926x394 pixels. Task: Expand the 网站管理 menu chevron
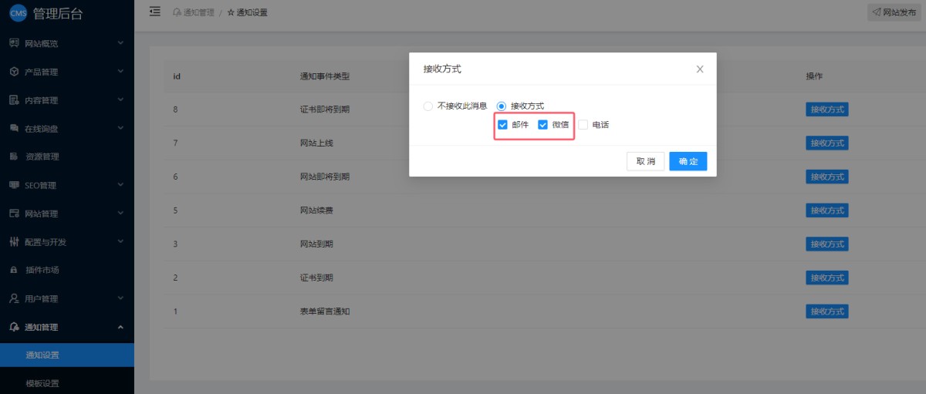120,214
